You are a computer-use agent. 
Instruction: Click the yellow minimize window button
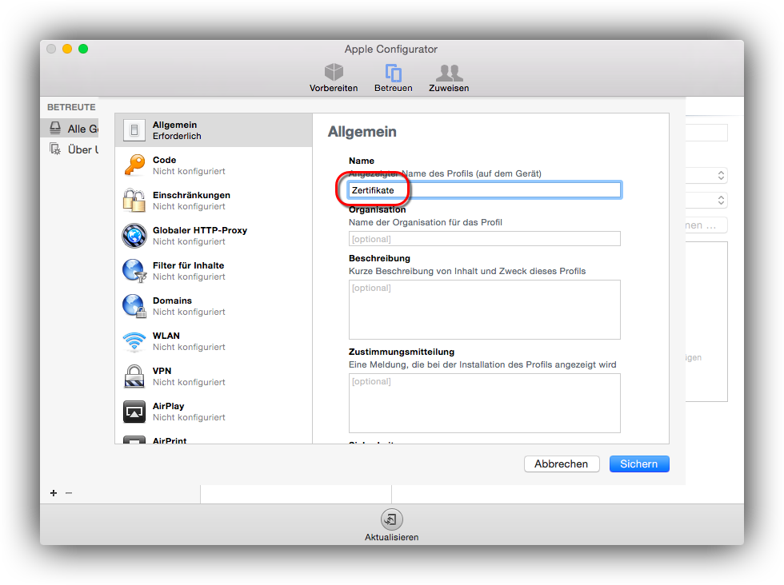click(67, 49)
